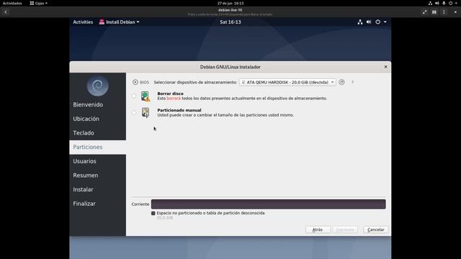
Task: Open the keyboard shortcuts icon in Boxes header
Action: click(434, 12)
